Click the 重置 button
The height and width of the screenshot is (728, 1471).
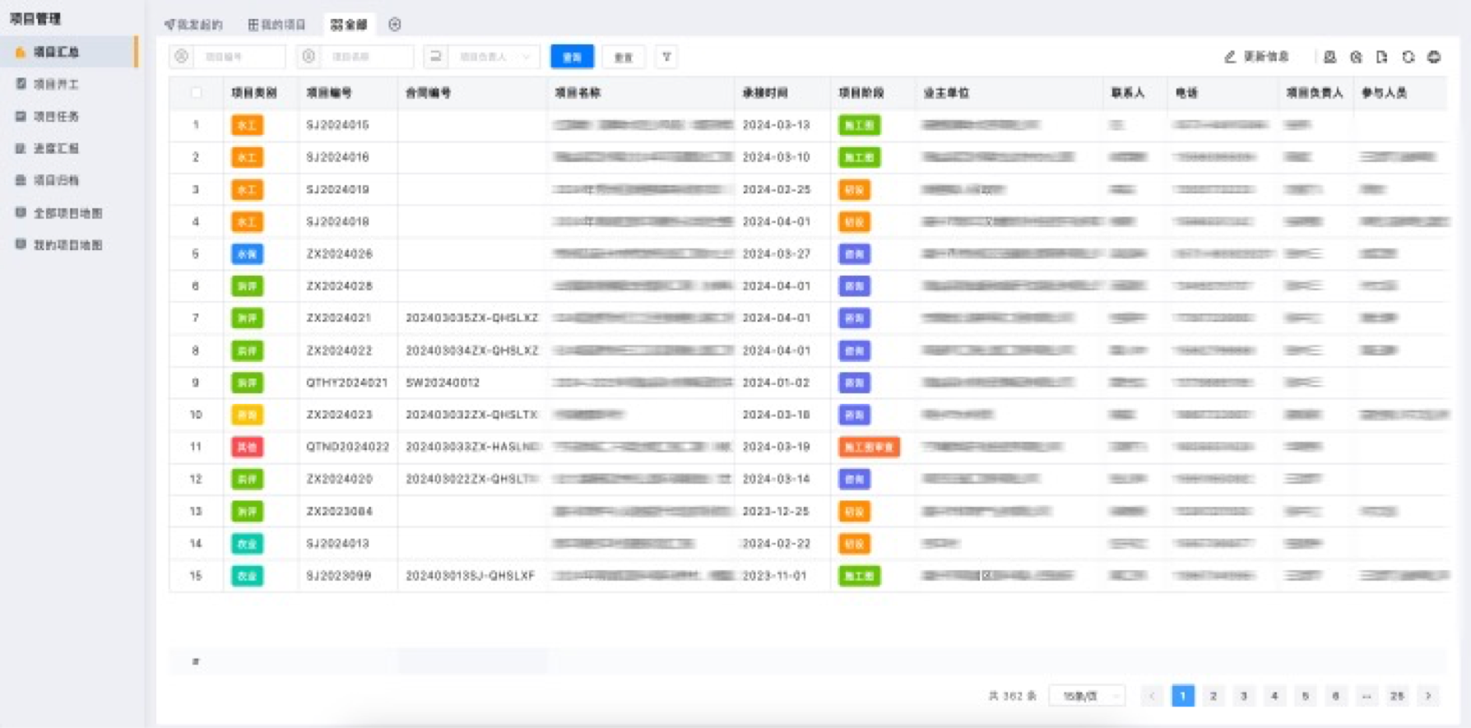click(624, 57)
